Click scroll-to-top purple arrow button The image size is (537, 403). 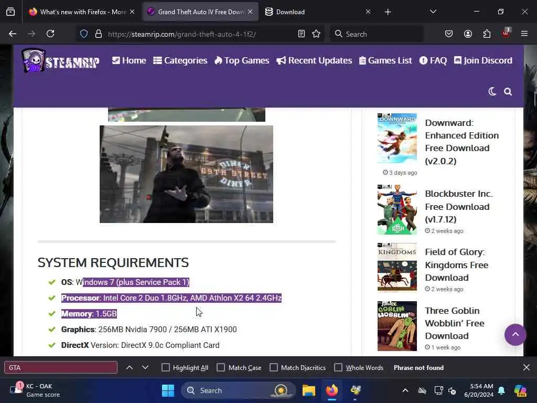coord(515,334)
